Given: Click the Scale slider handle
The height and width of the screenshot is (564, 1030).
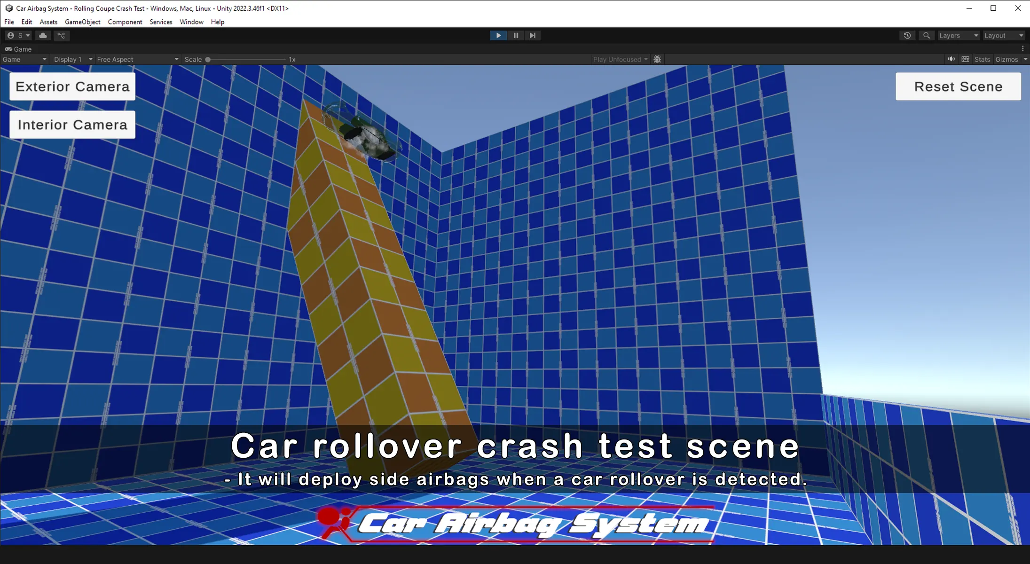Looking at the screenshot, I should coord(208,59).
